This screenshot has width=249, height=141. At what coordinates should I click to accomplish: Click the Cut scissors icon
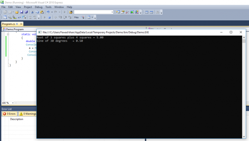[x=32, y=12]
